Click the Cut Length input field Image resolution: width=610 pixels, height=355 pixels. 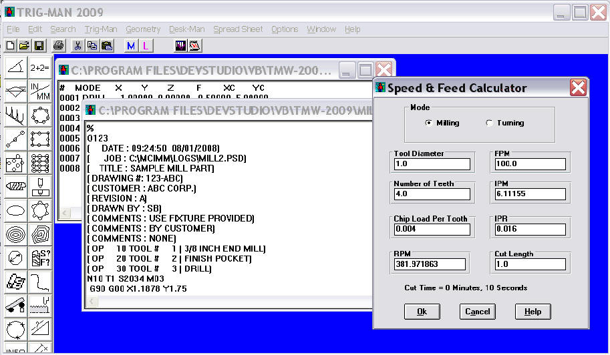click(530, 264)
